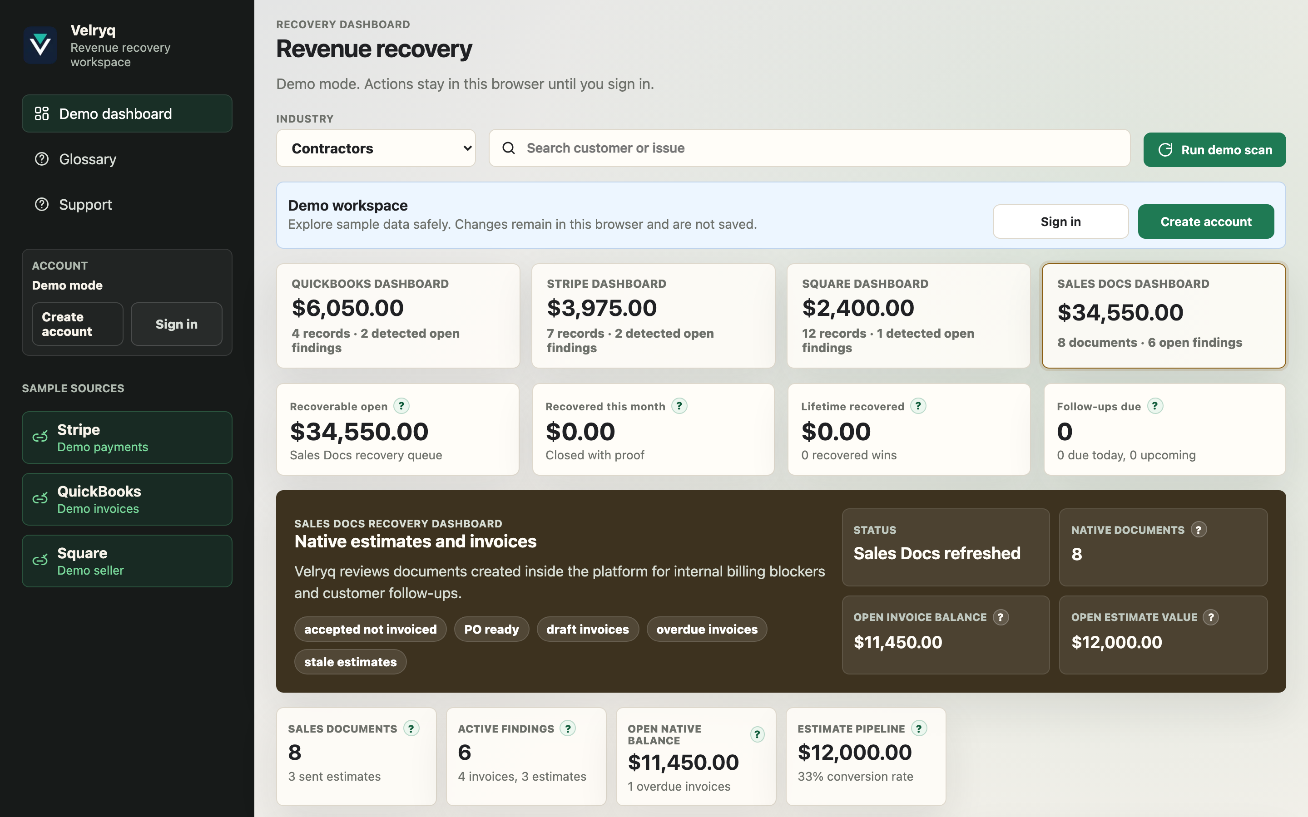Image resolution: width=1308 pixels, height=817 pixels.
Task: Select the QuickBooks Dashboard card
Action: (398, 316)
